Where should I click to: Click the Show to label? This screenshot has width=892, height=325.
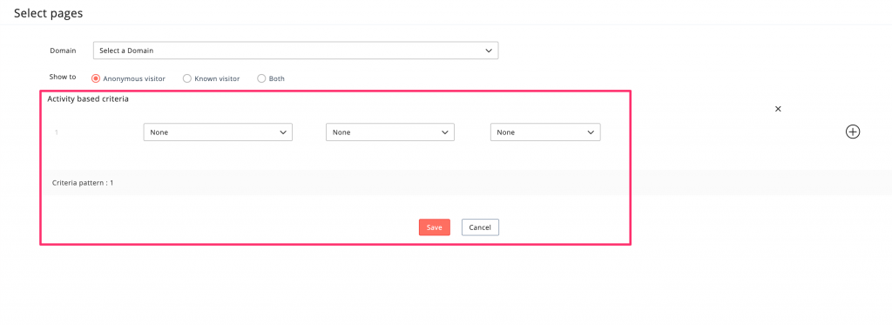[63, 77]
